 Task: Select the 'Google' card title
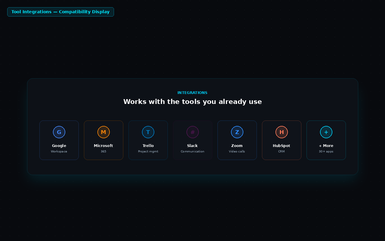[59, 146]
